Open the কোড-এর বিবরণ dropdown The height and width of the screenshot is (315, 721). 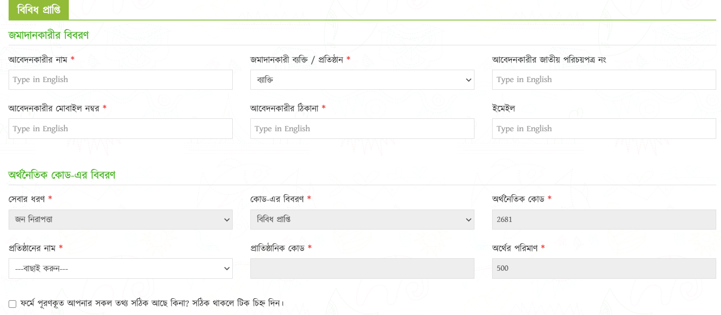point(362,220)
